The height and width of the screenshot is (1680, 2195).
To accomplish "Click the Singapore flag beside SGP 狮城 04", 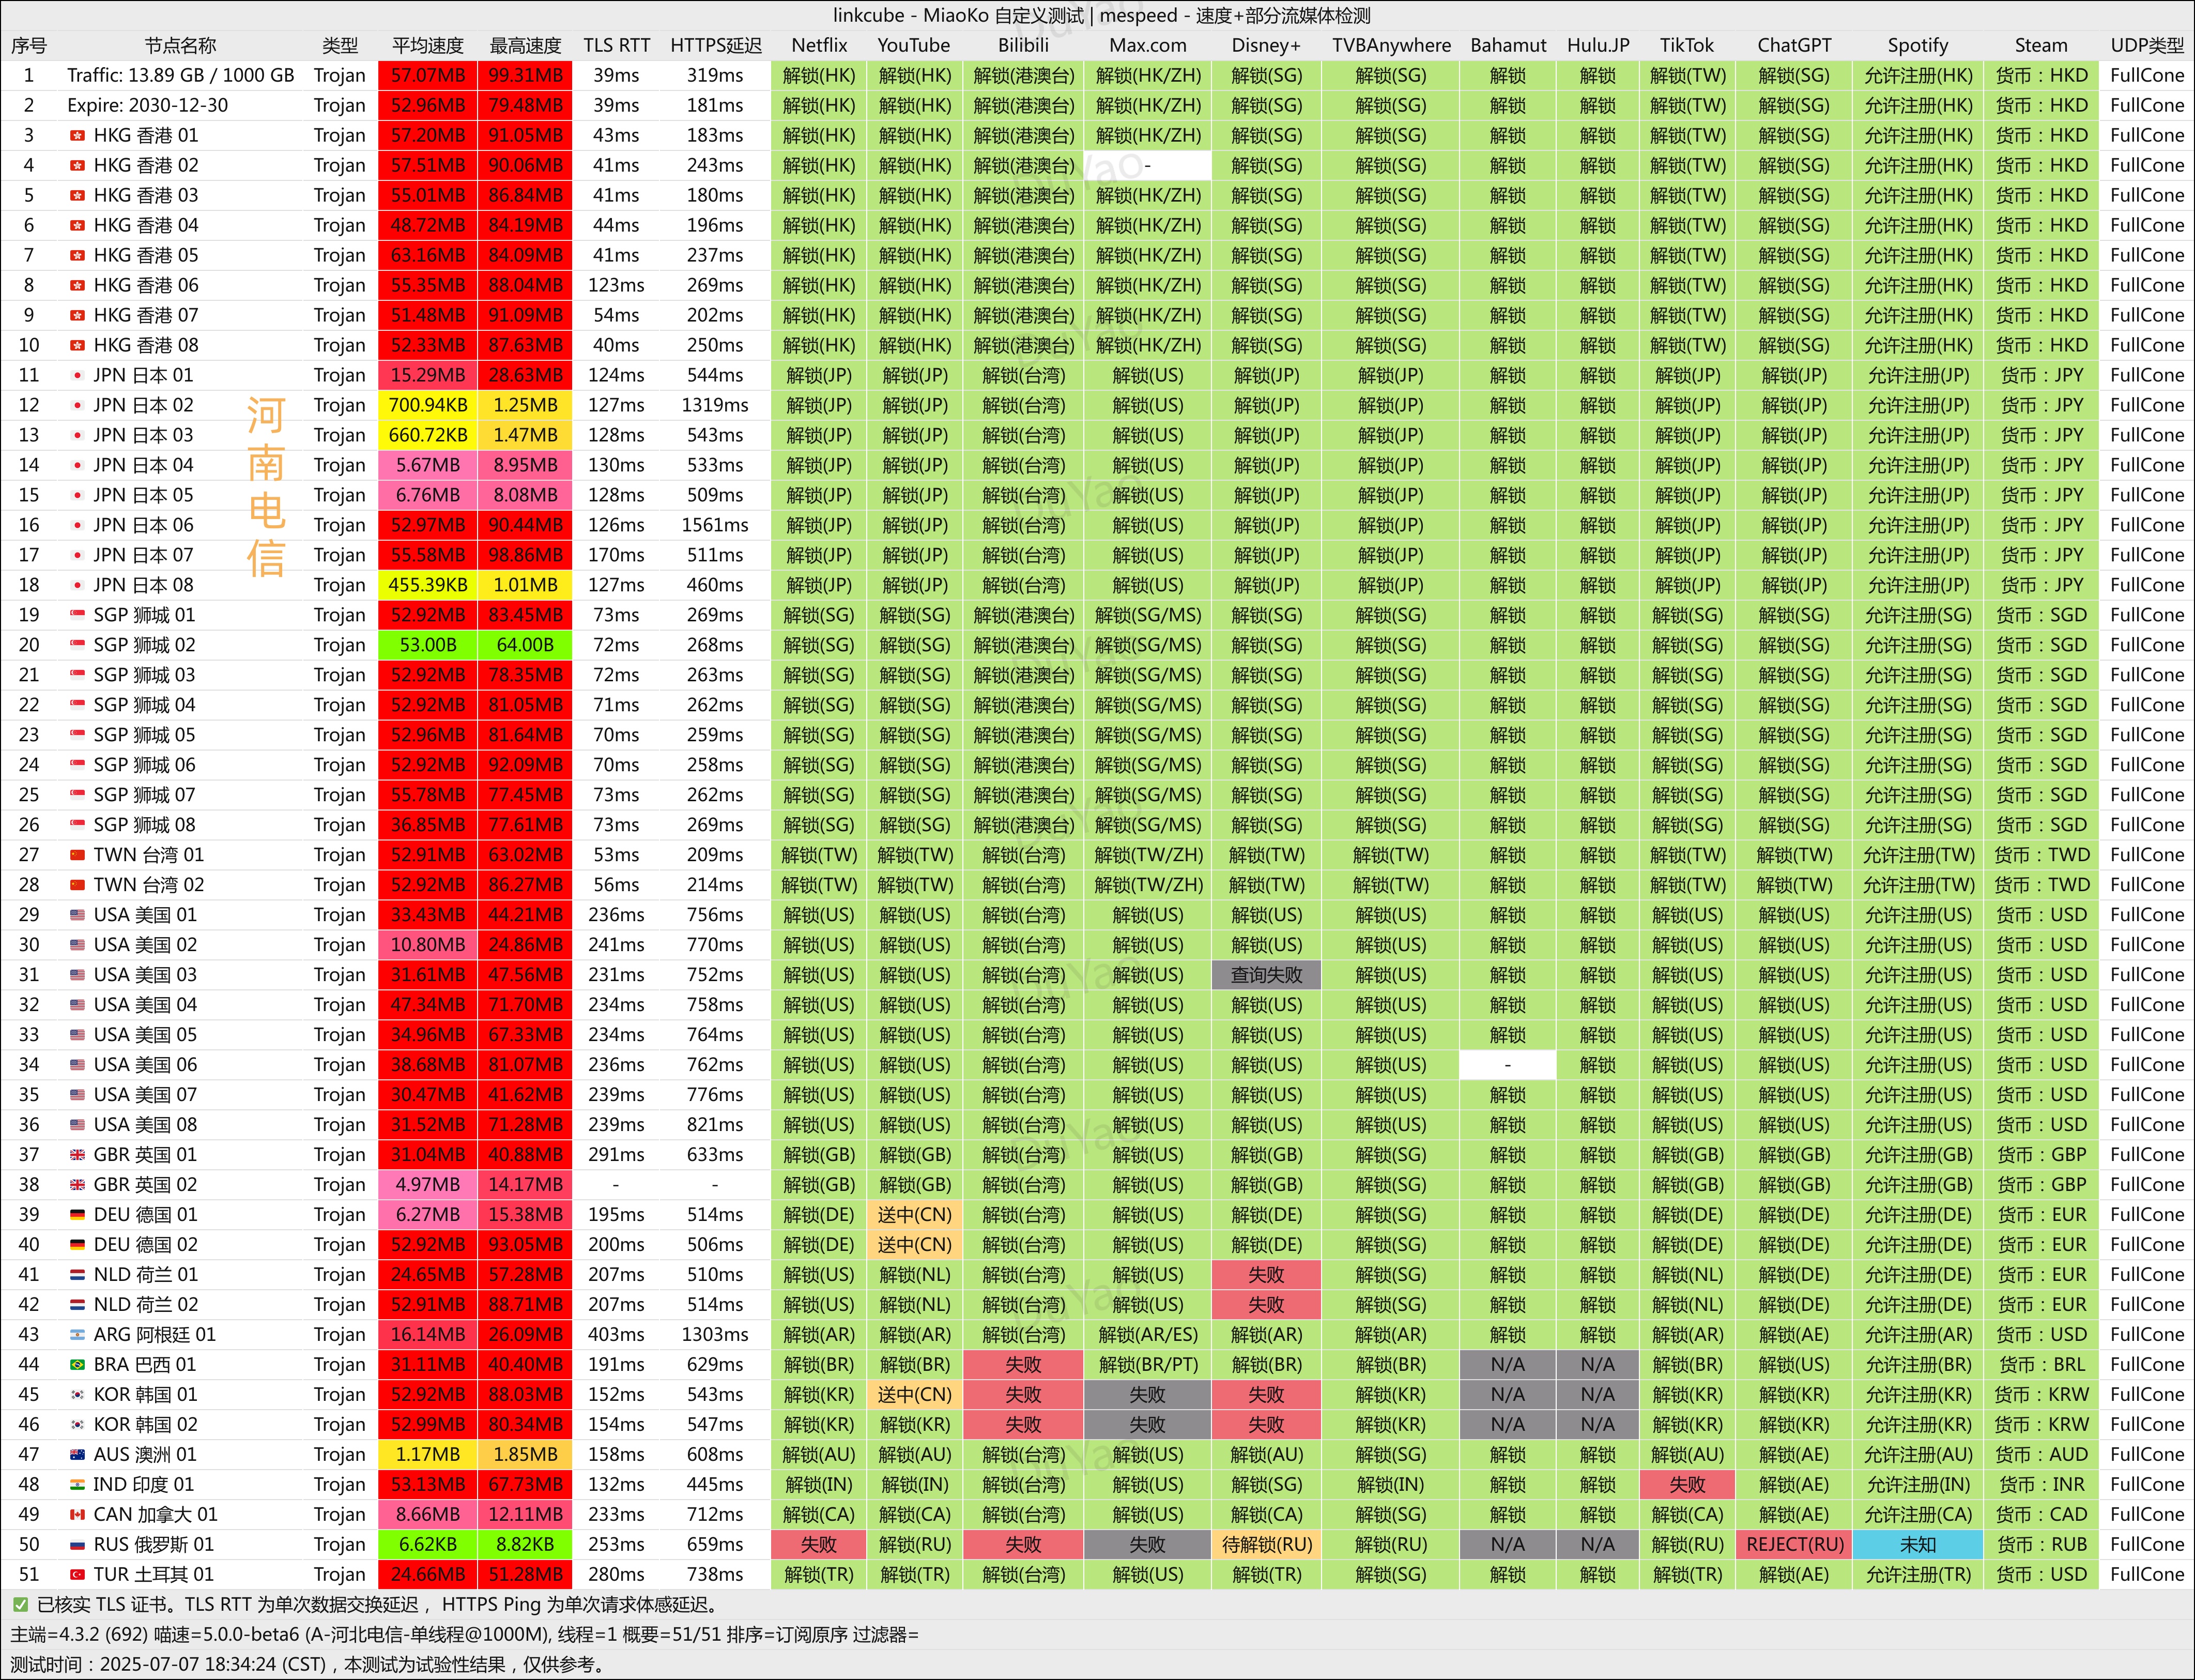I will point(77,705).
